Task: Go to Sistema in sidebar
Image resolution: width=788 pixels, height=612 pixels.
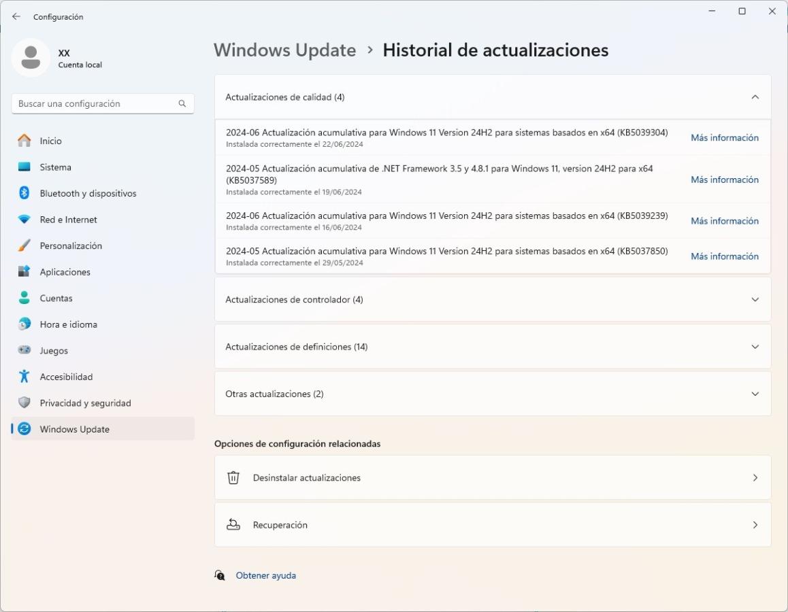Action: (55, 167)
